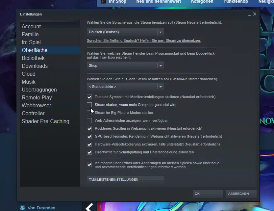Toggle Hardware-Videodekodierung checkbox
Viewport: 274px width, 211px height.
coord(89,144)
